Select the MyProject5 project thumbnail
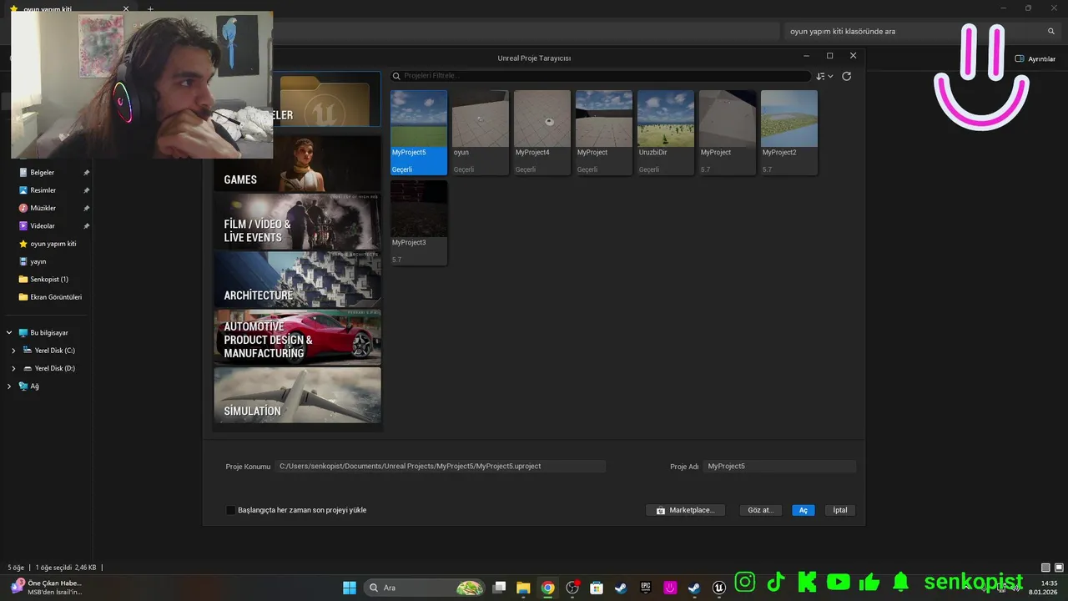 (419, 132)
